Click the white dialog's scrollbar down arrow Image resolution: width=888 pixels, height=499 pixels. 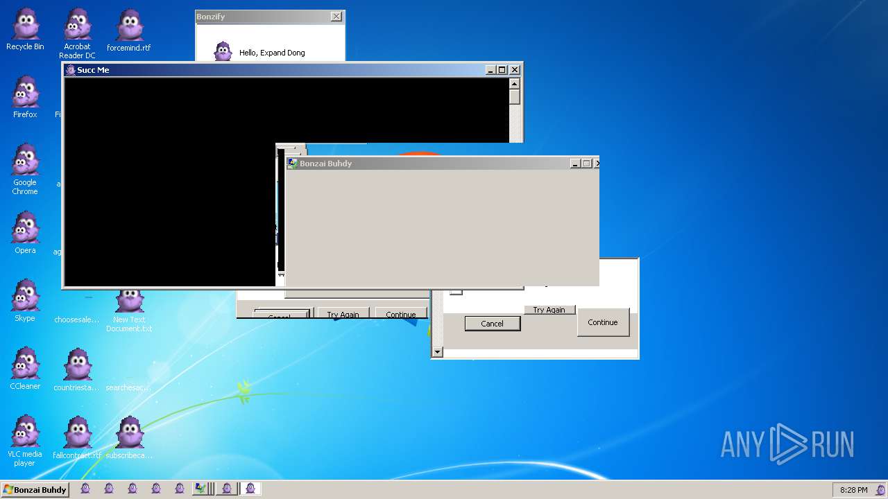(x=437, y=352)
